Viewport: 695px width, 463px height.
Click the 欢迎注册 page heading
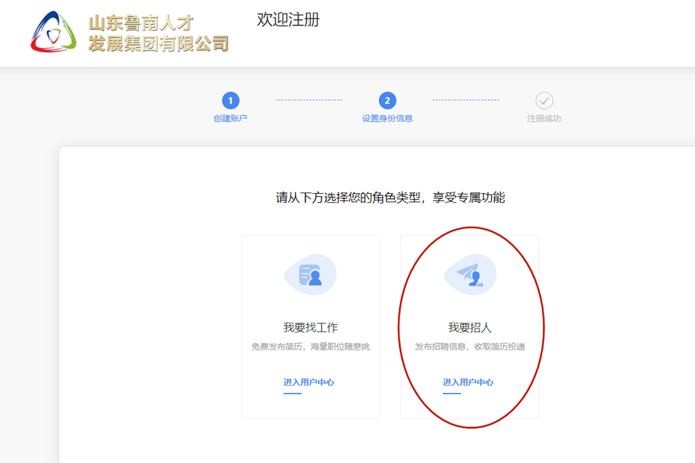click(x=288, y=19)
